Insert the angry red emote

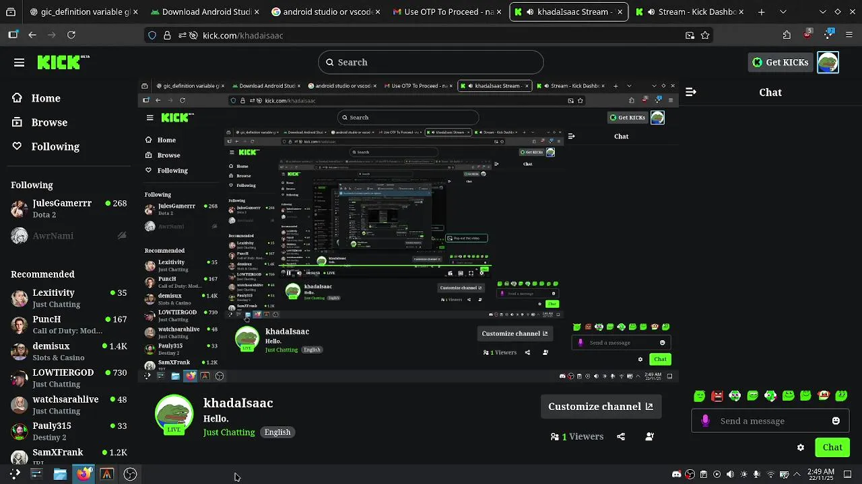[717, 396]
